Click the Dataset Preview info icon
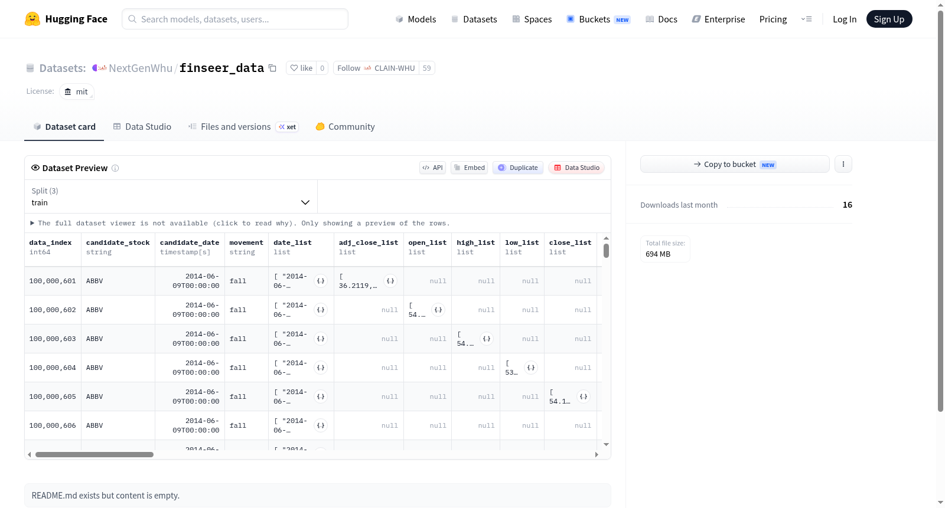Screen dimensions: 945x508 [115, 168]
